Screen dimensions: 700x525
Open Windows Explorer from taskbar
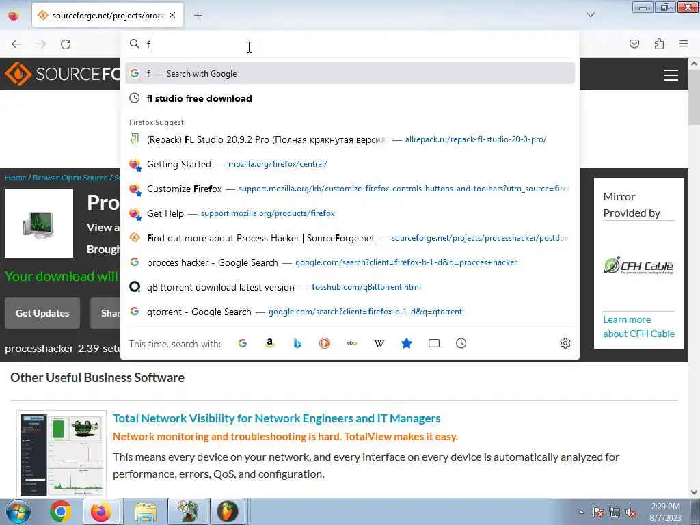pyautogui.click(x=146, y=511)
